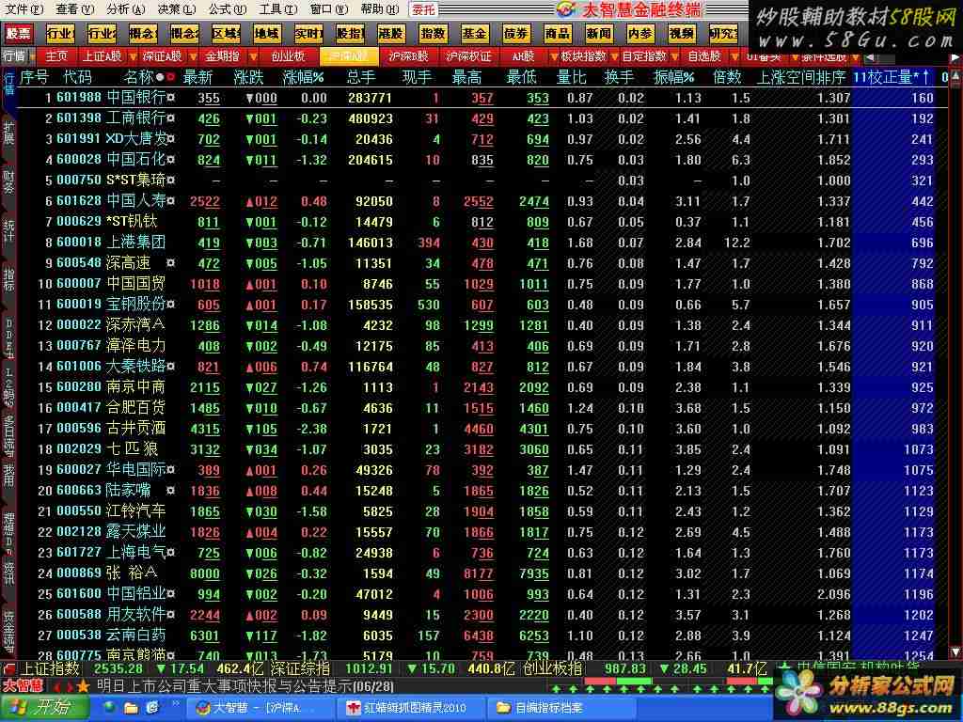Open the 股指 toolbar button
Image resolution: width=963 pixels, height=722 pixels.
click(x=350, y=33)
